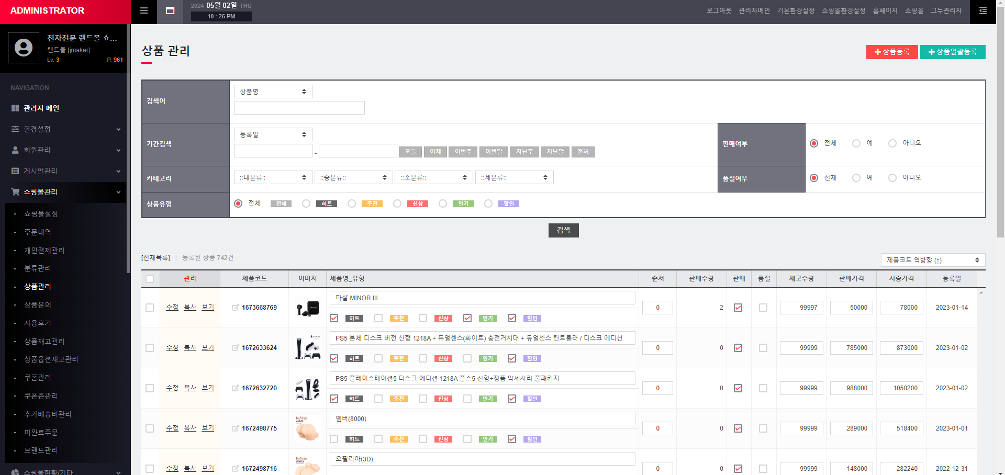This screenshot has height=475, width=1005.
Task: Click the 검색어 keyword text input field
Action: click(299, 108)
